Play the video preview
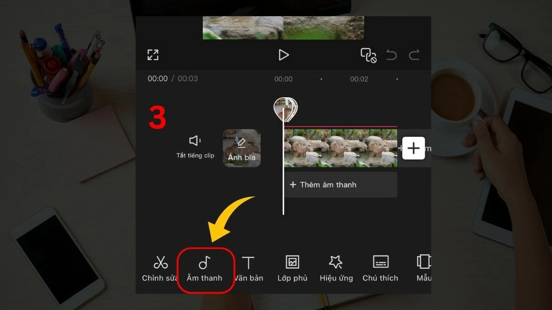Screen dimensions: 552x310 coord(283,55)
